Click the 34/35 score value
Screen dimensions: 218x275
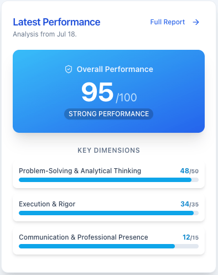tap(190, 204)
